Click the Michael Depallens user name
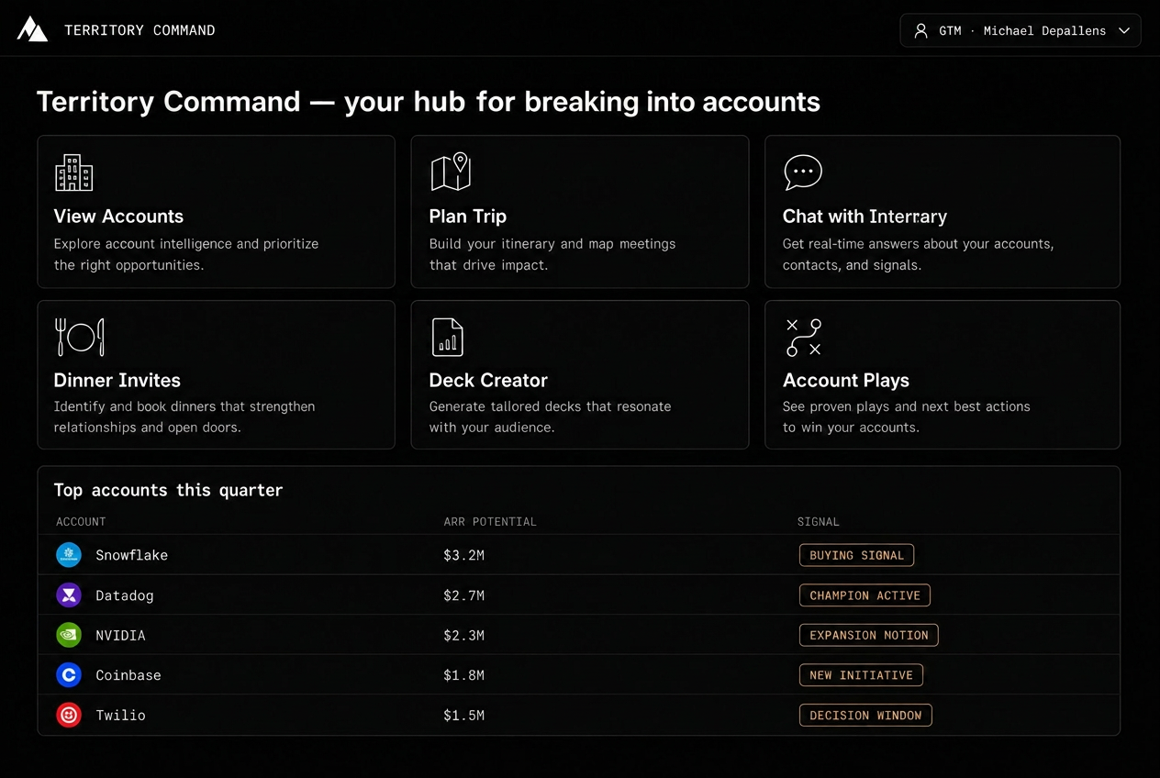Screen dimensions: 1160x778 pyautogui.click(x=1044, y=31)
